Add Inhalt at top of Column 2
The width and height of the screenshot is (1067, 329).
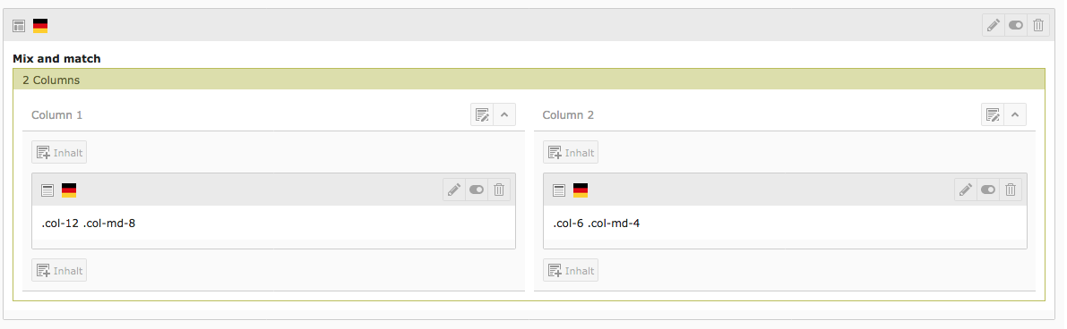[571, 152]
